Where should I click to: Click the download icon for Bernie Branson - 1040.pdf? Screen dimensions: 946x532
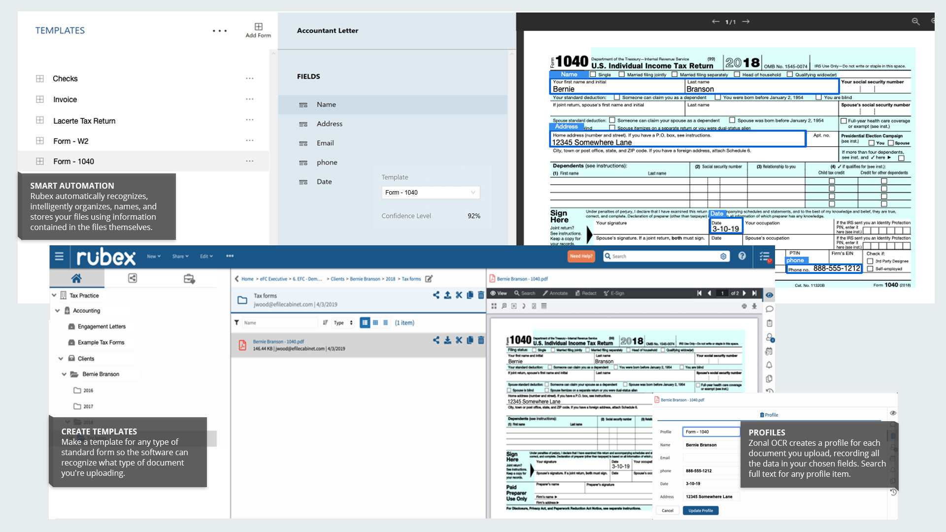447,340
